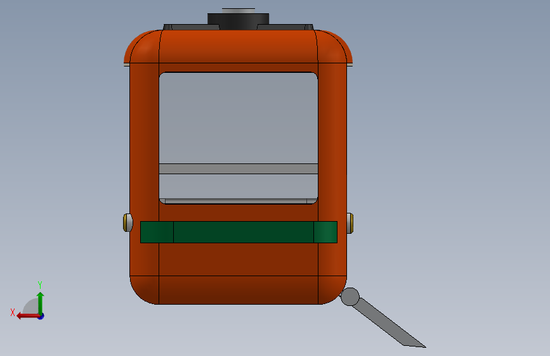
Task: Click the green Y axis arrow on the triad
Action: click(41, 303)
